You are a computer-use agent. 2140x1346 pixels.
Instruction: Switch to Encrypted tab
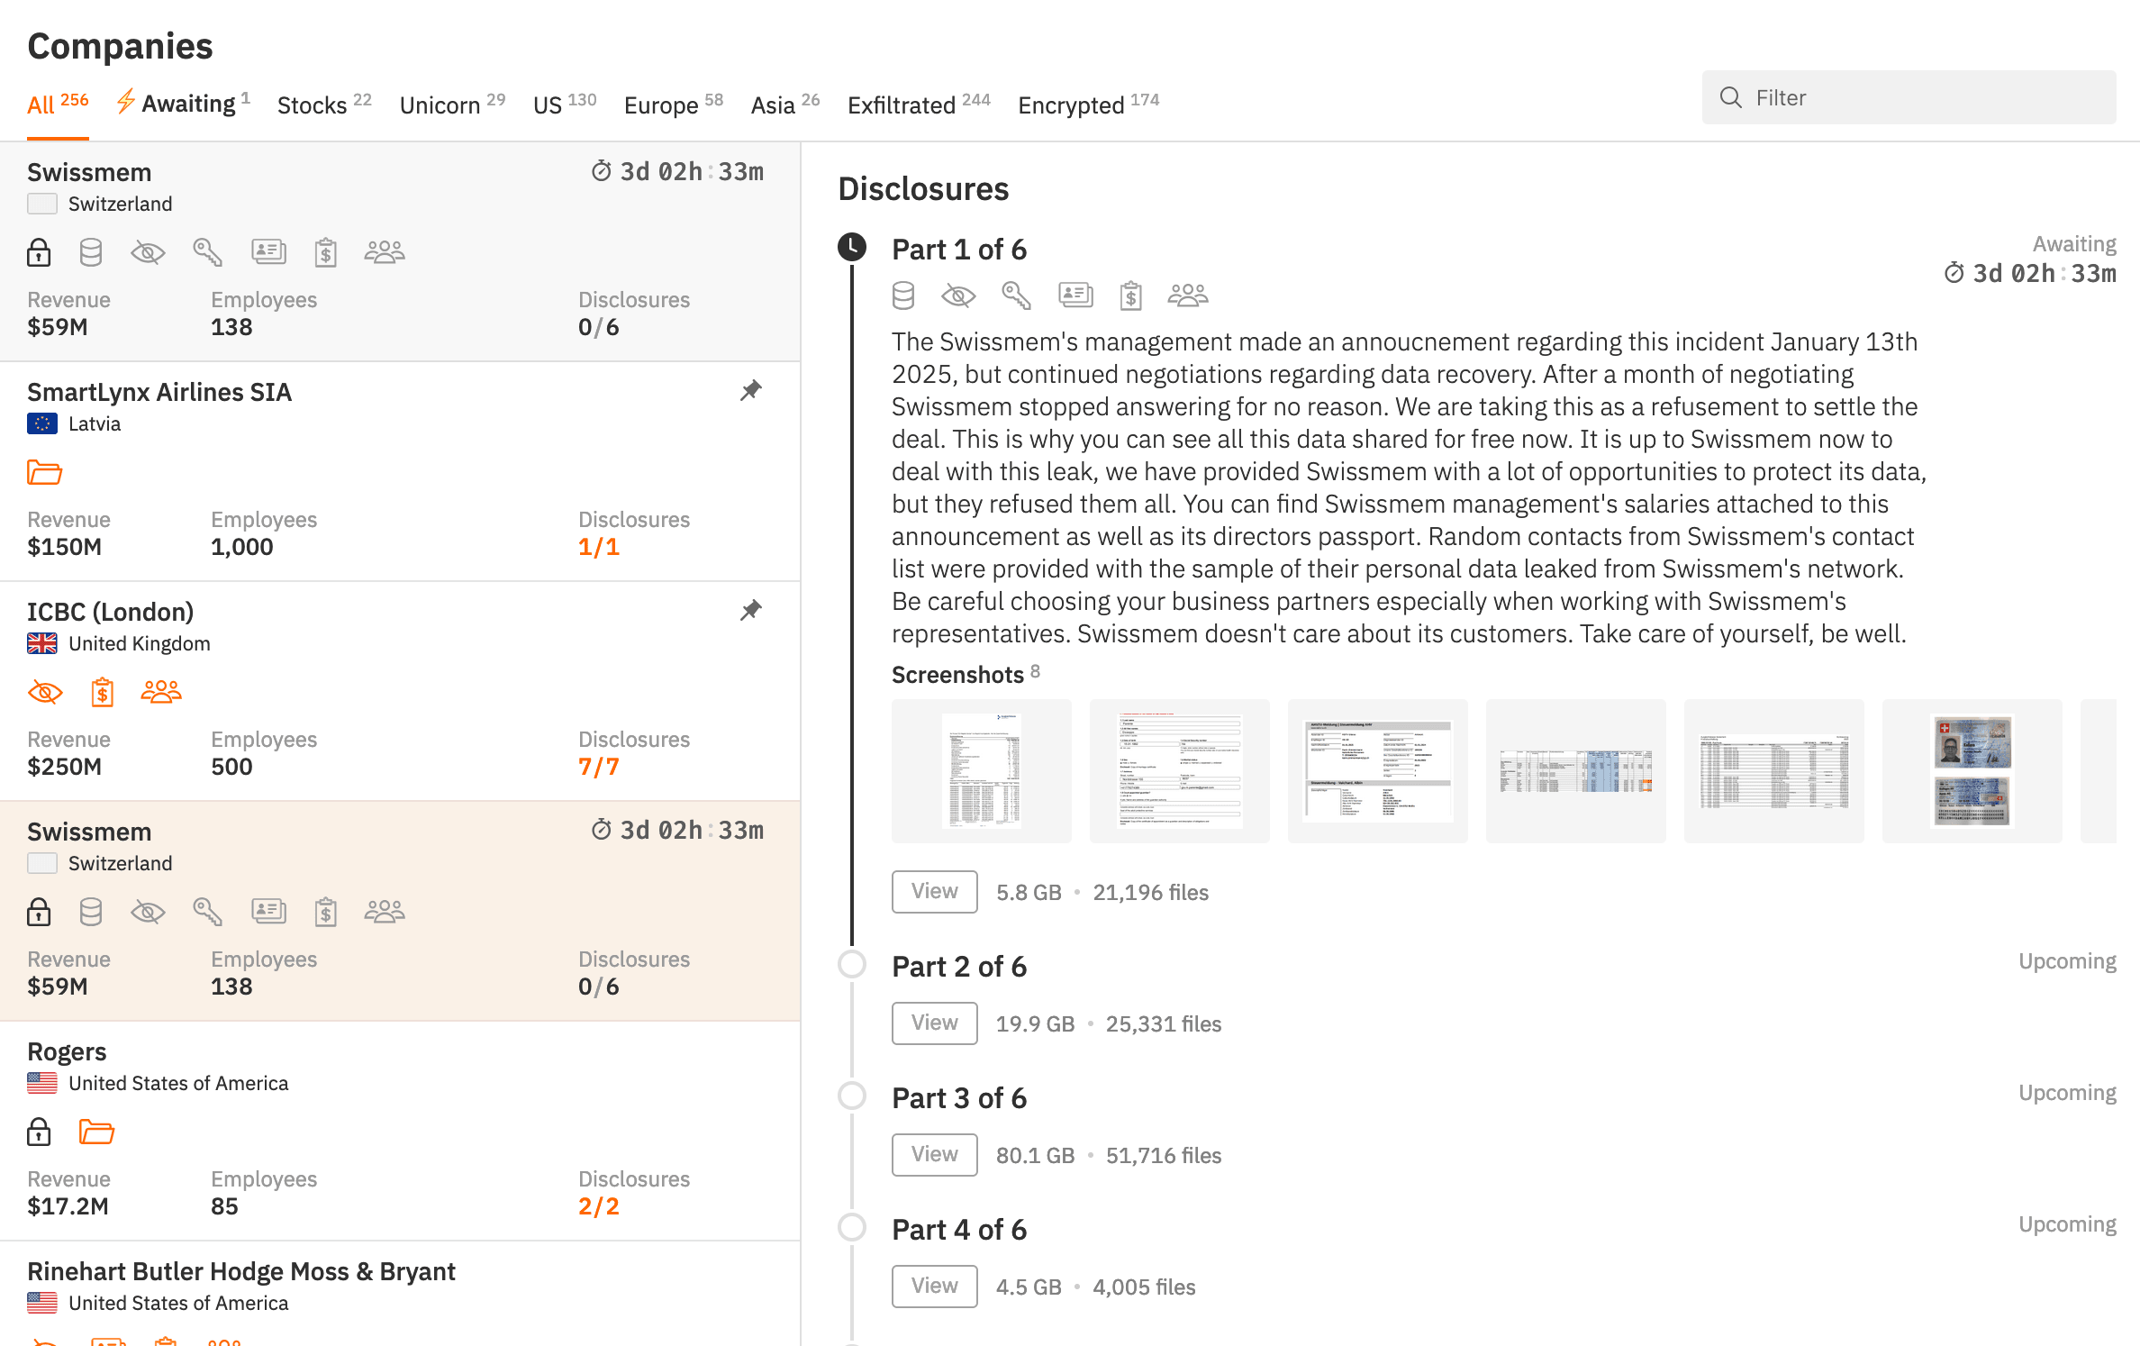pos(1089,104)
